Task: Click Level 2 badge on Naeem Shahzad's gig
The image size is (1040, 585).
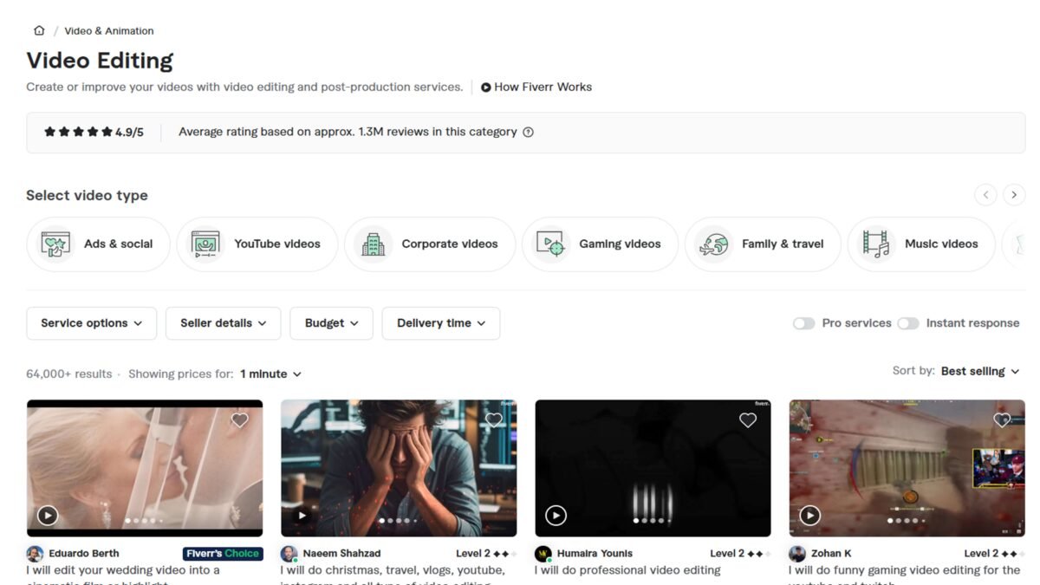Action: pyautogui.click(x=485, y=554)
